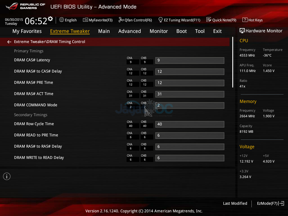Switch to the Boot tab
Screen dimensions: 288x216
pyautogui.click(x=181, y=31)
